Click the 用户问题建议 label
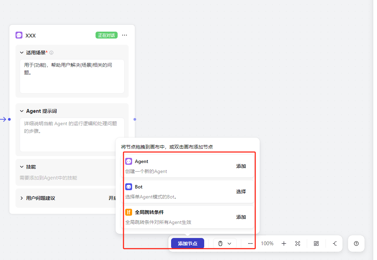Viewport: 377px width, 260px height. click(41, 198)
